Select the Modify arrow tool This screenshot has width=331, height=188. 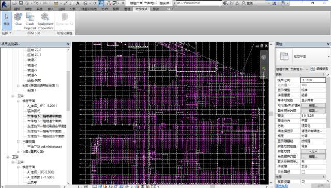[x=7, y=21]
